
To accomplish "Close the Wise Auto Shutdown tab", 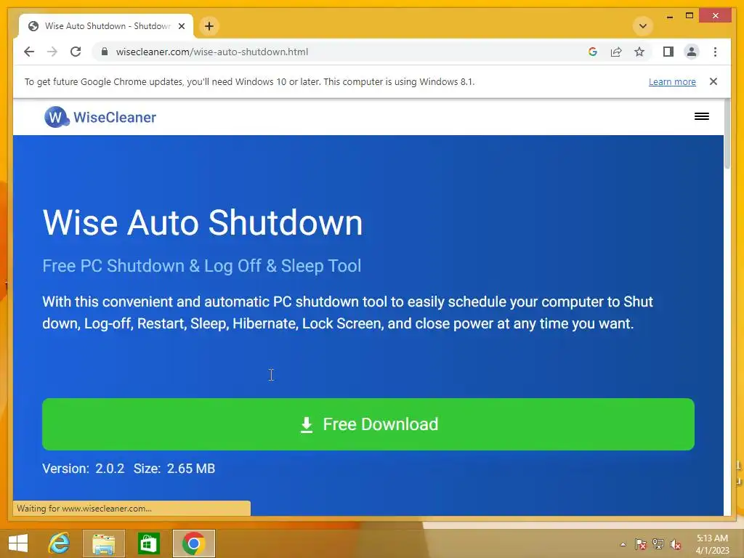I will pos(181,26).
